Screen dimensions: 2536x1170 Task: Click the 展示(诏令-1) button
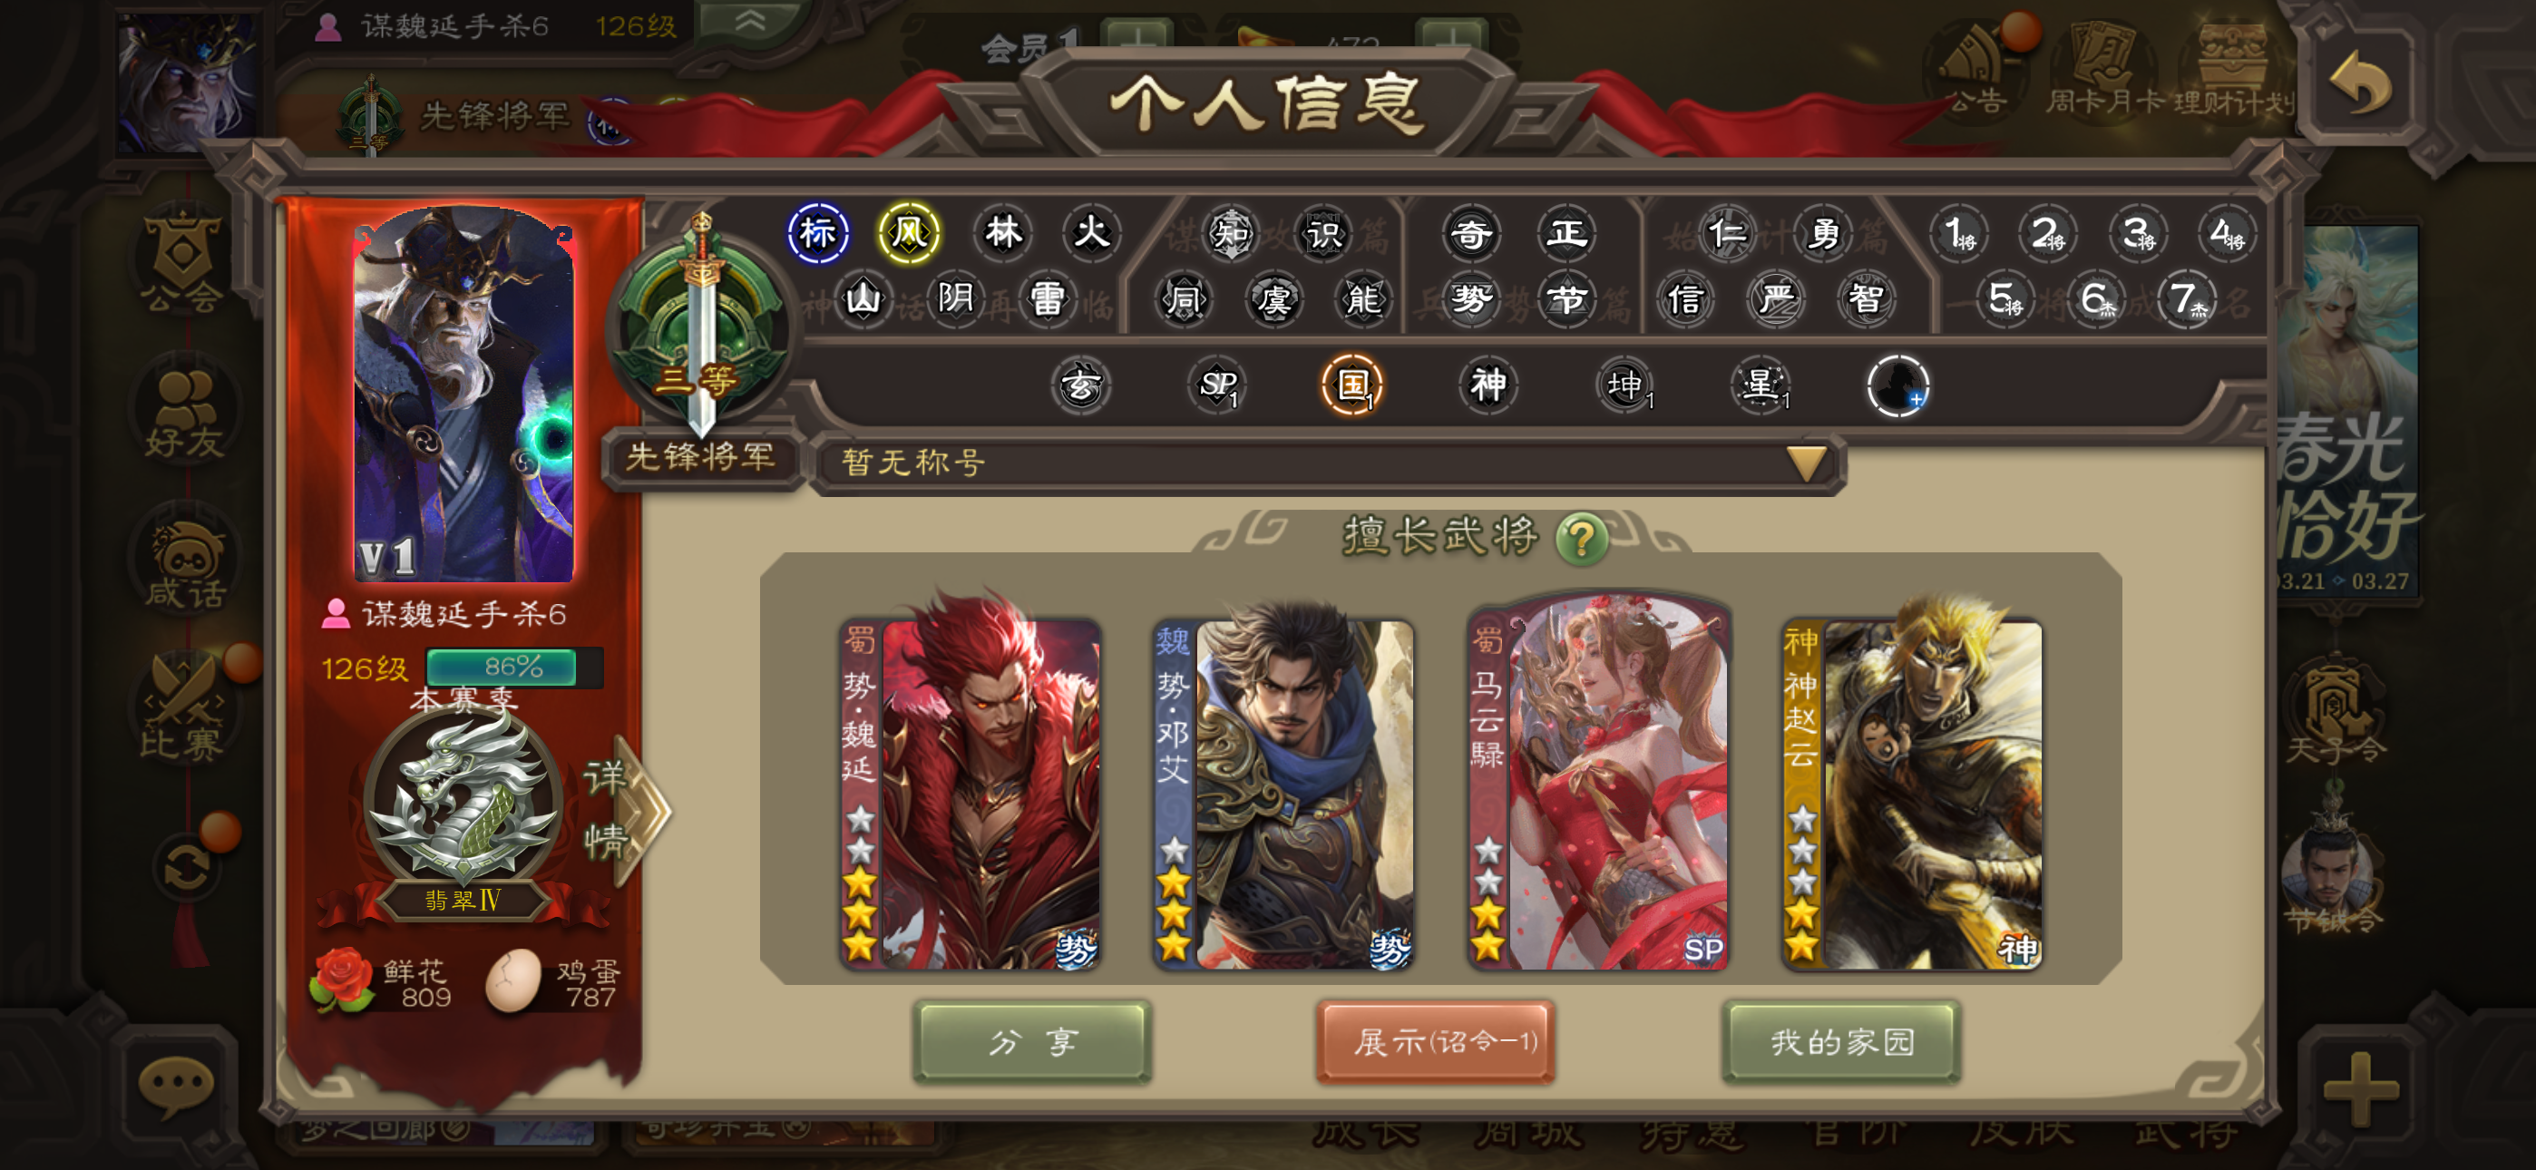click(1436, 1042)
